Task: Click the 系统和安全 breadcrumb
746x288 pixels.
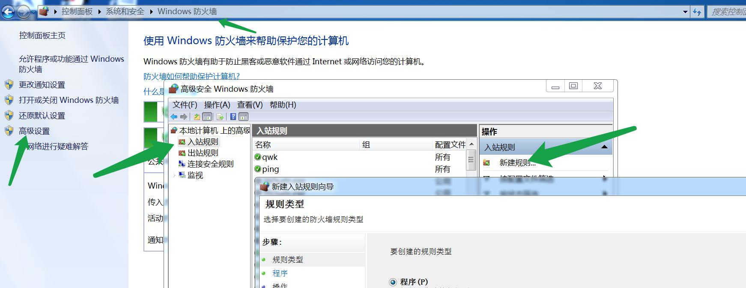Action: [x=125, y=12]
